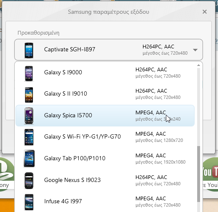Viewport: 218px width, 212px height.
Task: Click the preset list scrollbar thumb
Action: point(198,174)
